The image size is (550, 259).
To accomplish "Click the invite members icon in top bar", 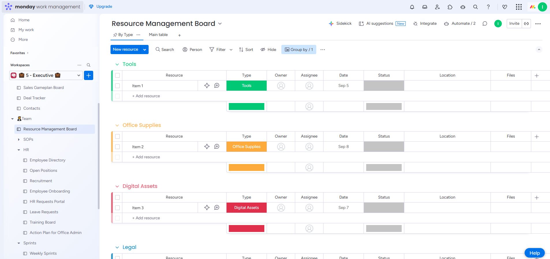I will coord(437,7).
